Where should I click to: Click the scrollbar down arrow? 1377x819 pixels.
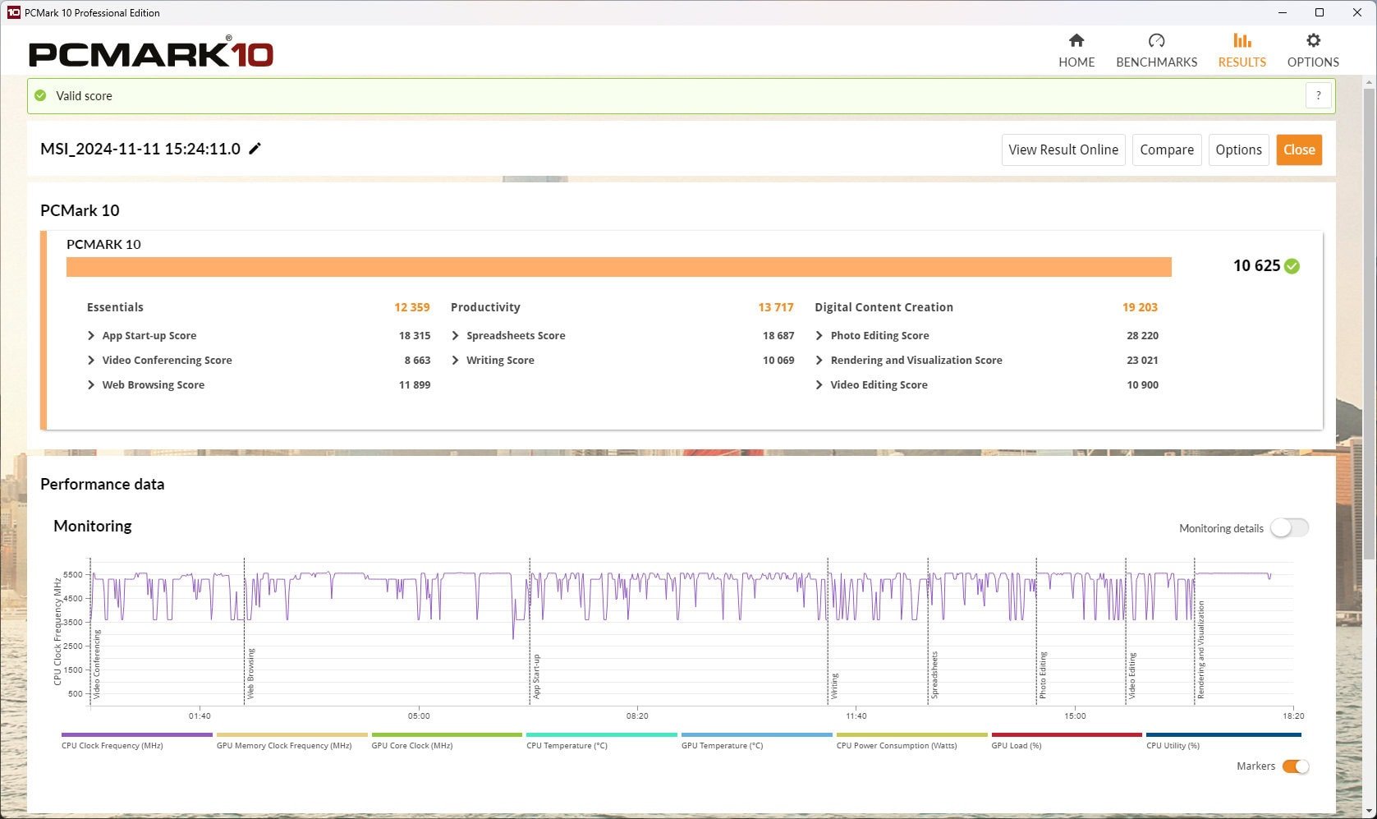click(1369, 812)
